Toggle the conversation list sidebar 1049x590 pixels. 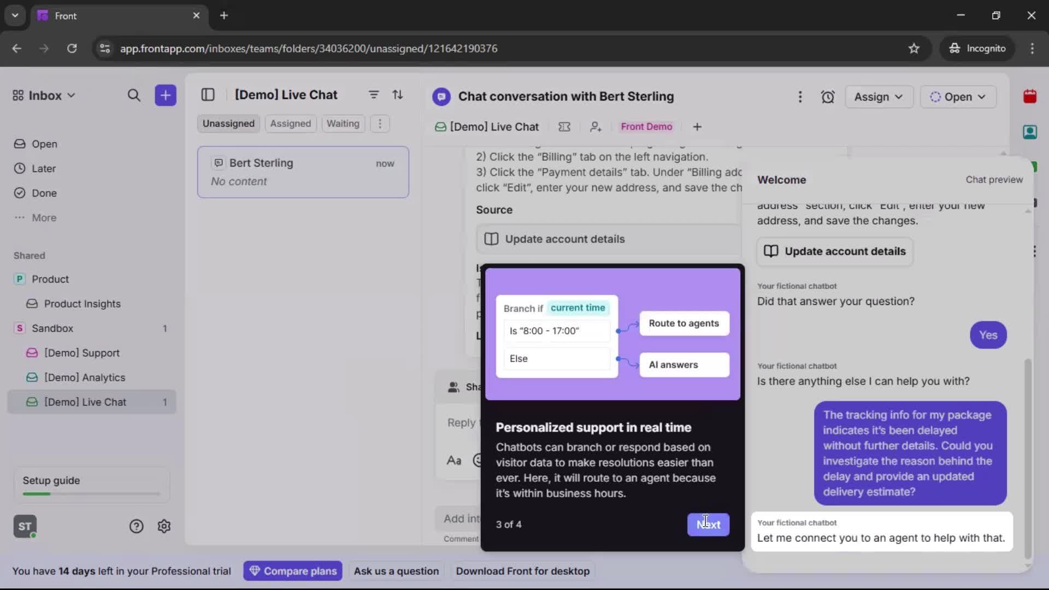click(x=208, y=95)
